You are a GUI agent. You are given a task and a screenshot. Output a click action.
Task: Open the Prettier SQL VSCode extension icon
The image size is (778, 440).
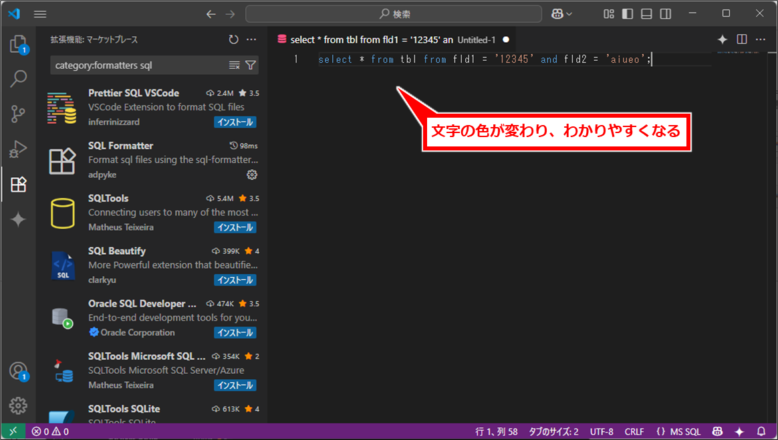(x=62, y=107)
